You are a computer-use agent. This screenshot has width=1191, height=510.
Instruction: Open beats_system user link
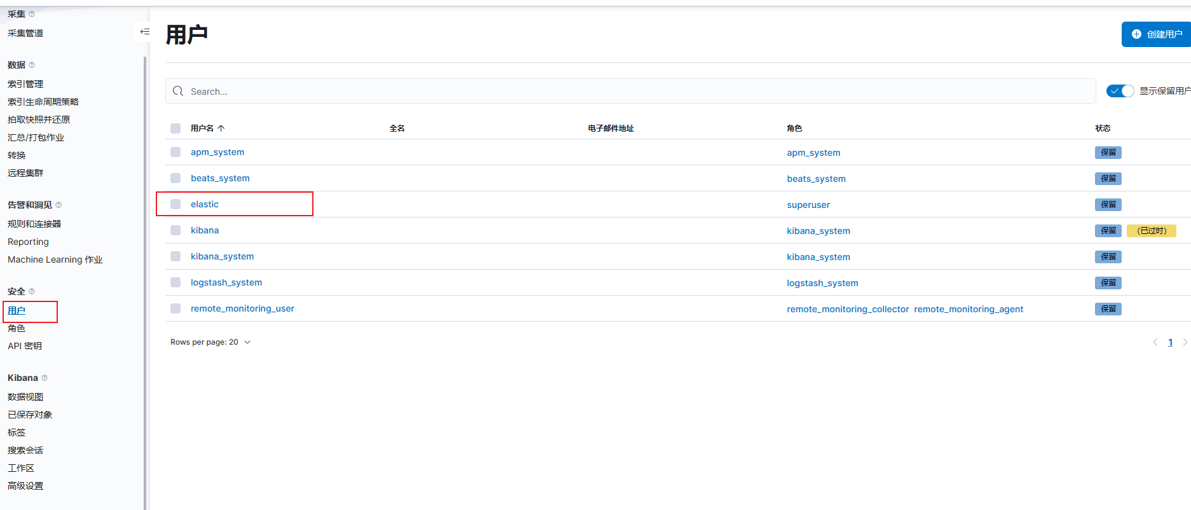click(220, 178)
